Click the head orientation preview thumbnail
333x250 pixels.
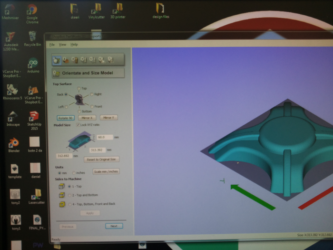pos(79,99)
